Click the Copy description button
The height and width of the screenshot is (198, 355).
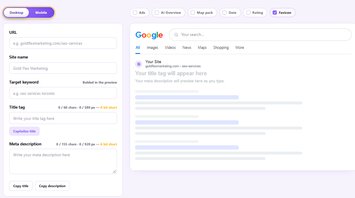coord(52,186)
